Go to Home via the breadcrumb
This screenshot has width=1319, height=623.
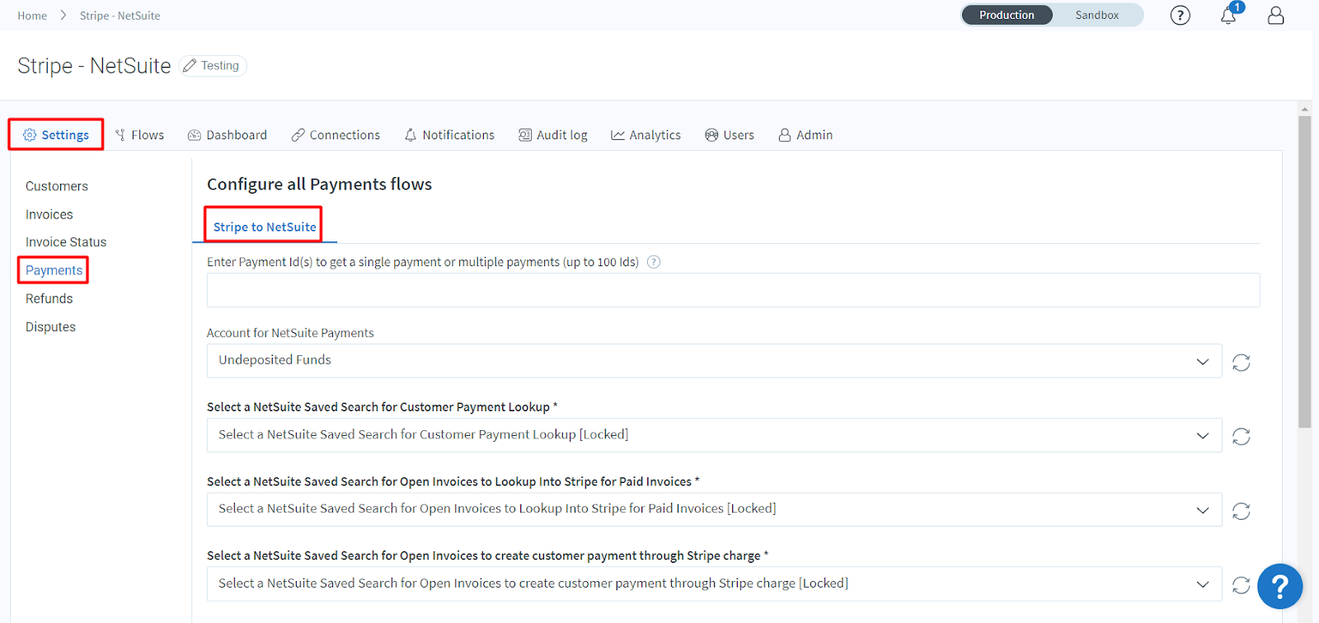[32, 16]
